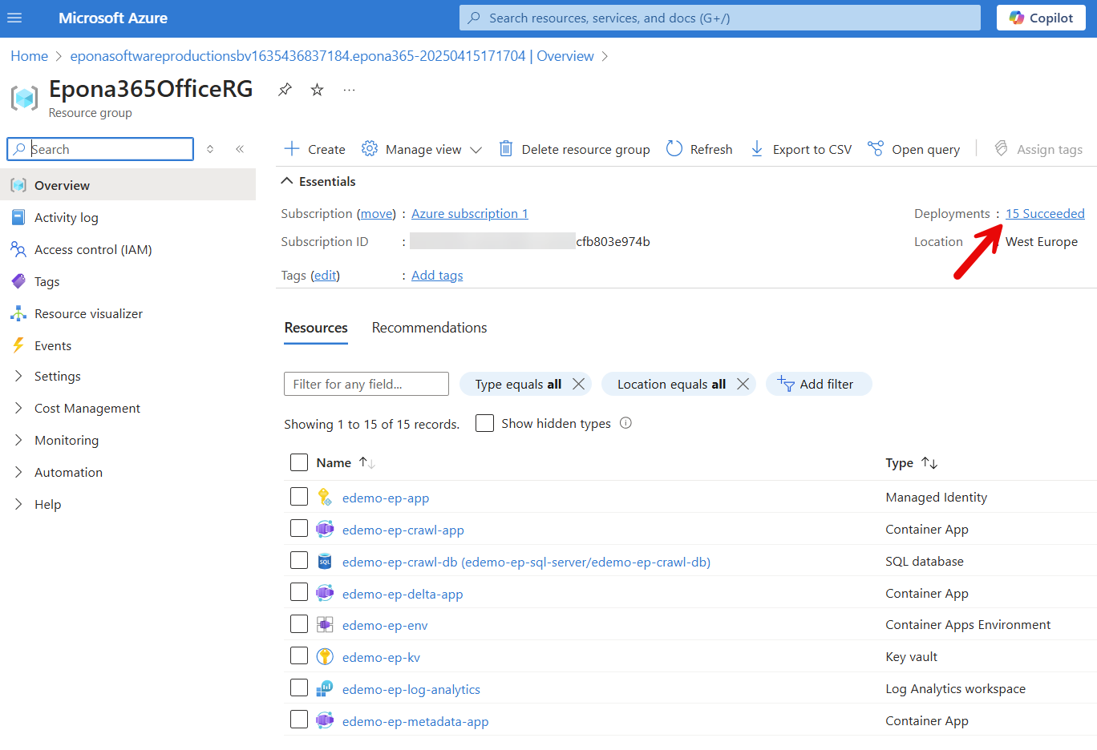Switch to the Recommendations tab
The width and height of the screenshot is (1097, 750).
[x=429, y=328]
